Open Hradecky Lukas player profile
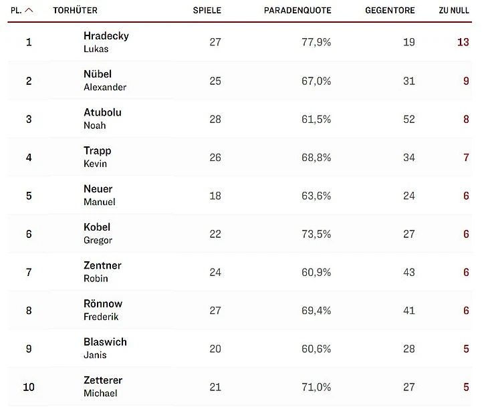Screen dimensions: 488x411 pyautogui.click(x=106, y=42)
